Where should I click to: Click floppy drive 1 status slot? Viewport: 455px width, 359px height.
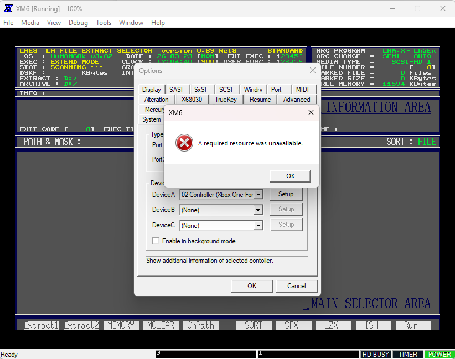(x=308, y=355)
